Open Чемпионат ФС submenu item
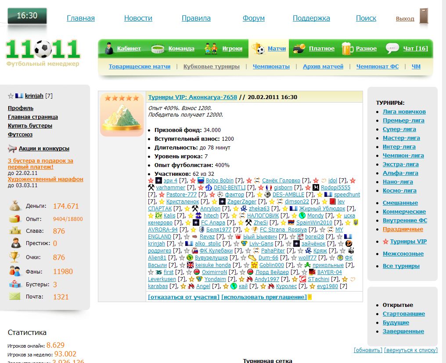The image size is (446, 363). coord(377,67)
